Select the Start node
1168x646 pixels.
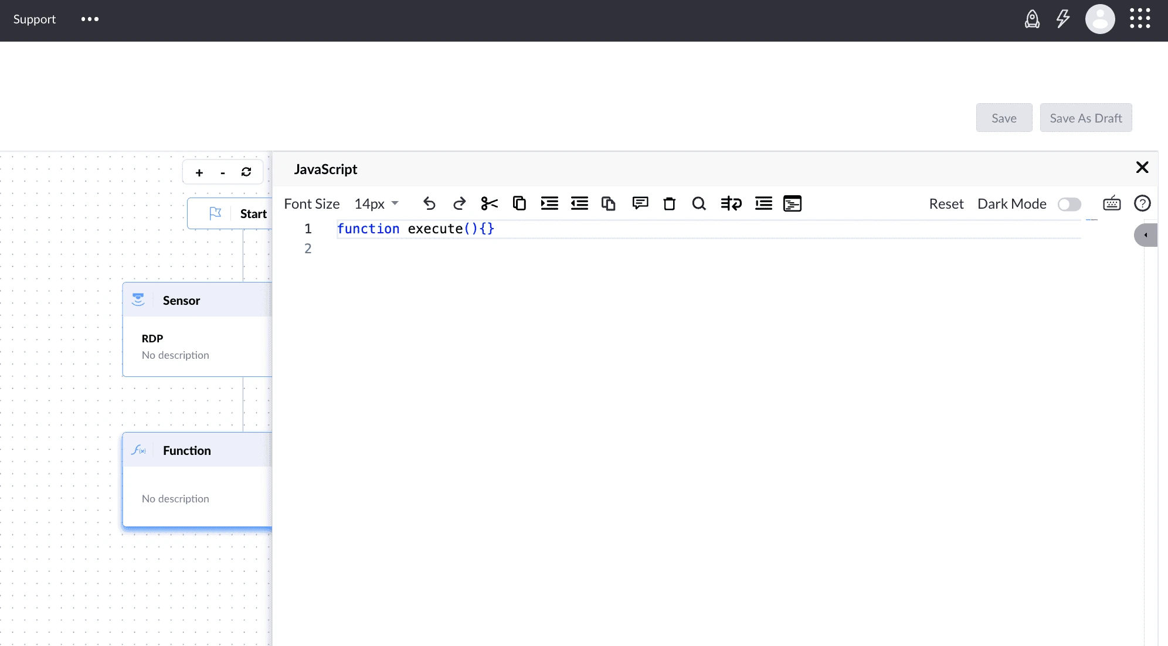click(x=230, y=213)
